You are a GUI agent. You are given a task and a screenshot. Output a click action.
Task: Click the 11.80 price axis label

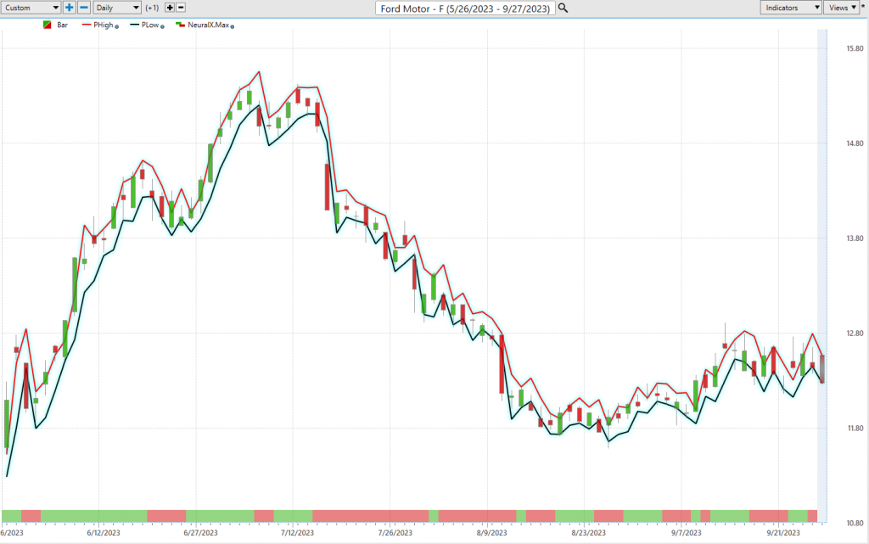point(855,429)
